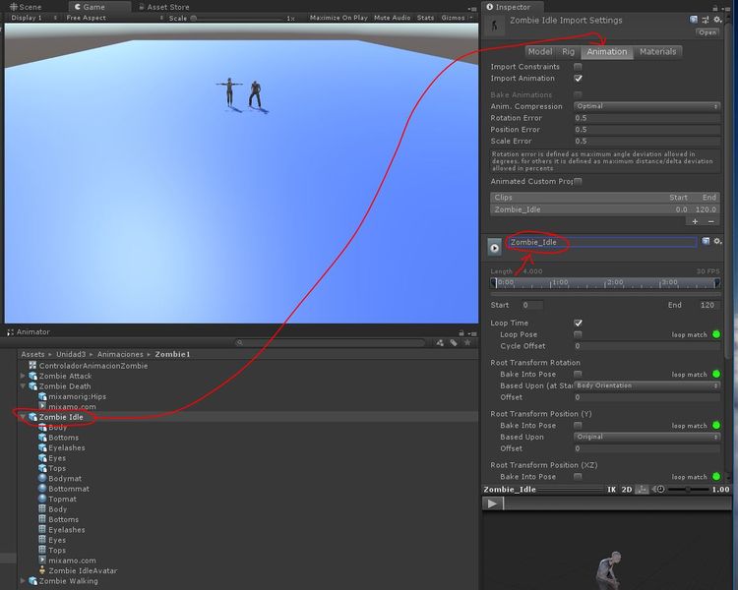Click the search by label icon
The width and height of the screenshot is (738, 590).
pyautogui.click(x=454, y=342)
